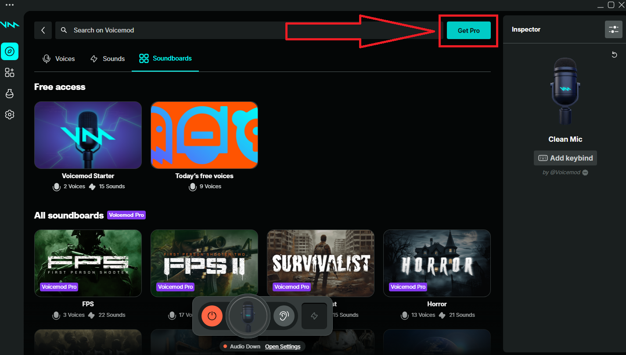626x355 pixels.
Task: Open the FPS II soundboard thumbnail
Action: tap(204, 263)
